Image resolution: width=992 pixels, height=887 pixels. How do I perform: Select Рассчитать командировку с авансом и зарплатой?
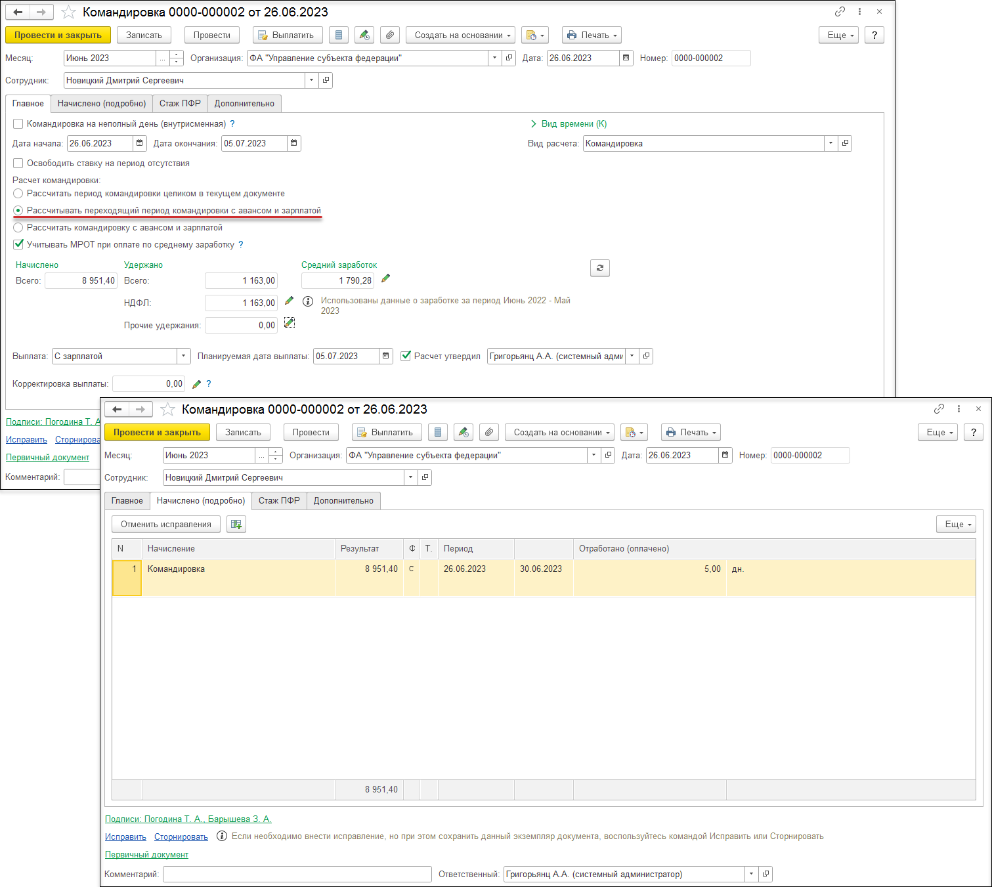coord(18,227)
